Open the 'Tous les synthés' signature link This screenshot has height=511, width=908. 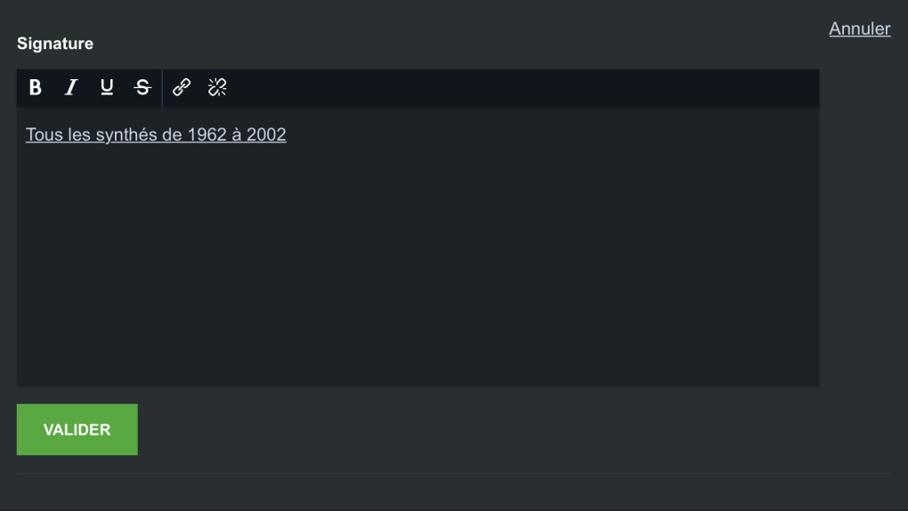coord(156,135)
